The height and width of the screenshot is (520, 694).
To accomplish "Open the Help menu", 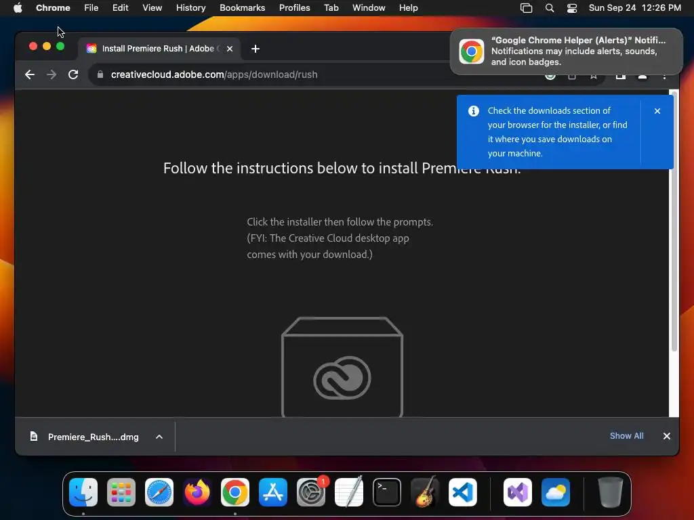I will click(408, 8).
